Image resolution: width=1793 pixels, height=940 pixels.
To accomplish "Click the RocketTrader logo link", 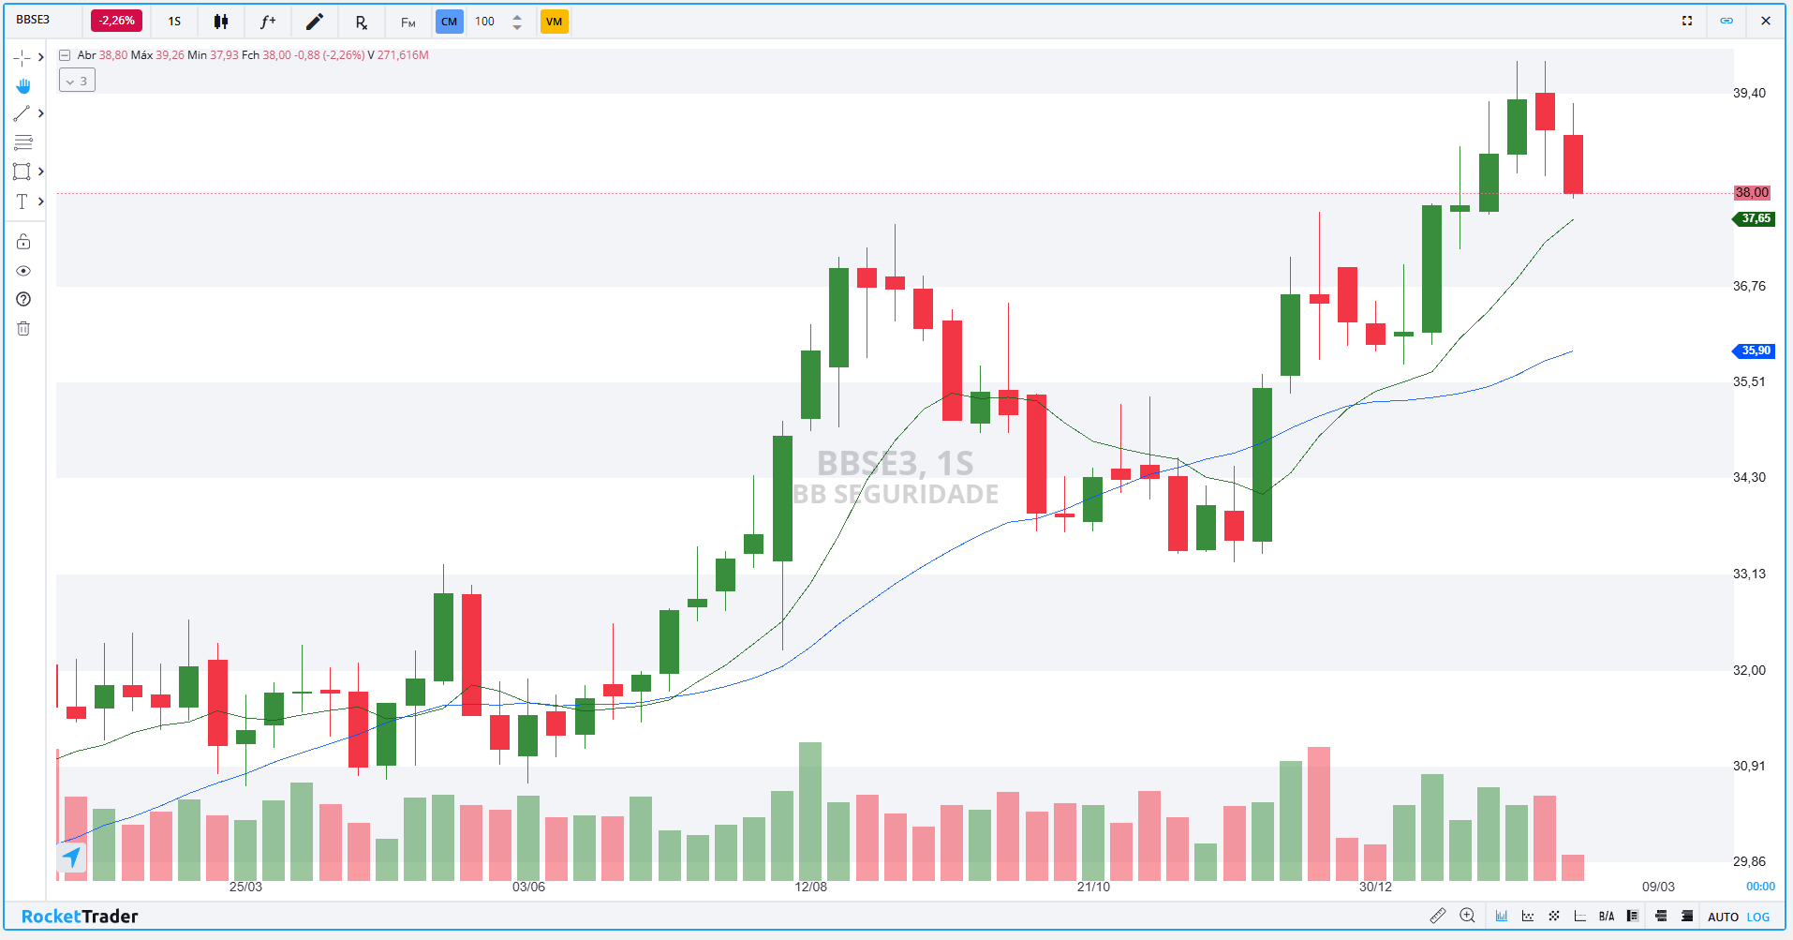I will point(80,916).
